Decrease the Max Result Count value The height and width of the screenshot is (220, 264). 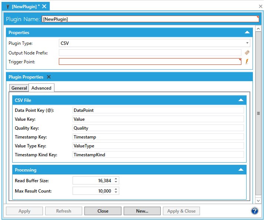point(116,193)
